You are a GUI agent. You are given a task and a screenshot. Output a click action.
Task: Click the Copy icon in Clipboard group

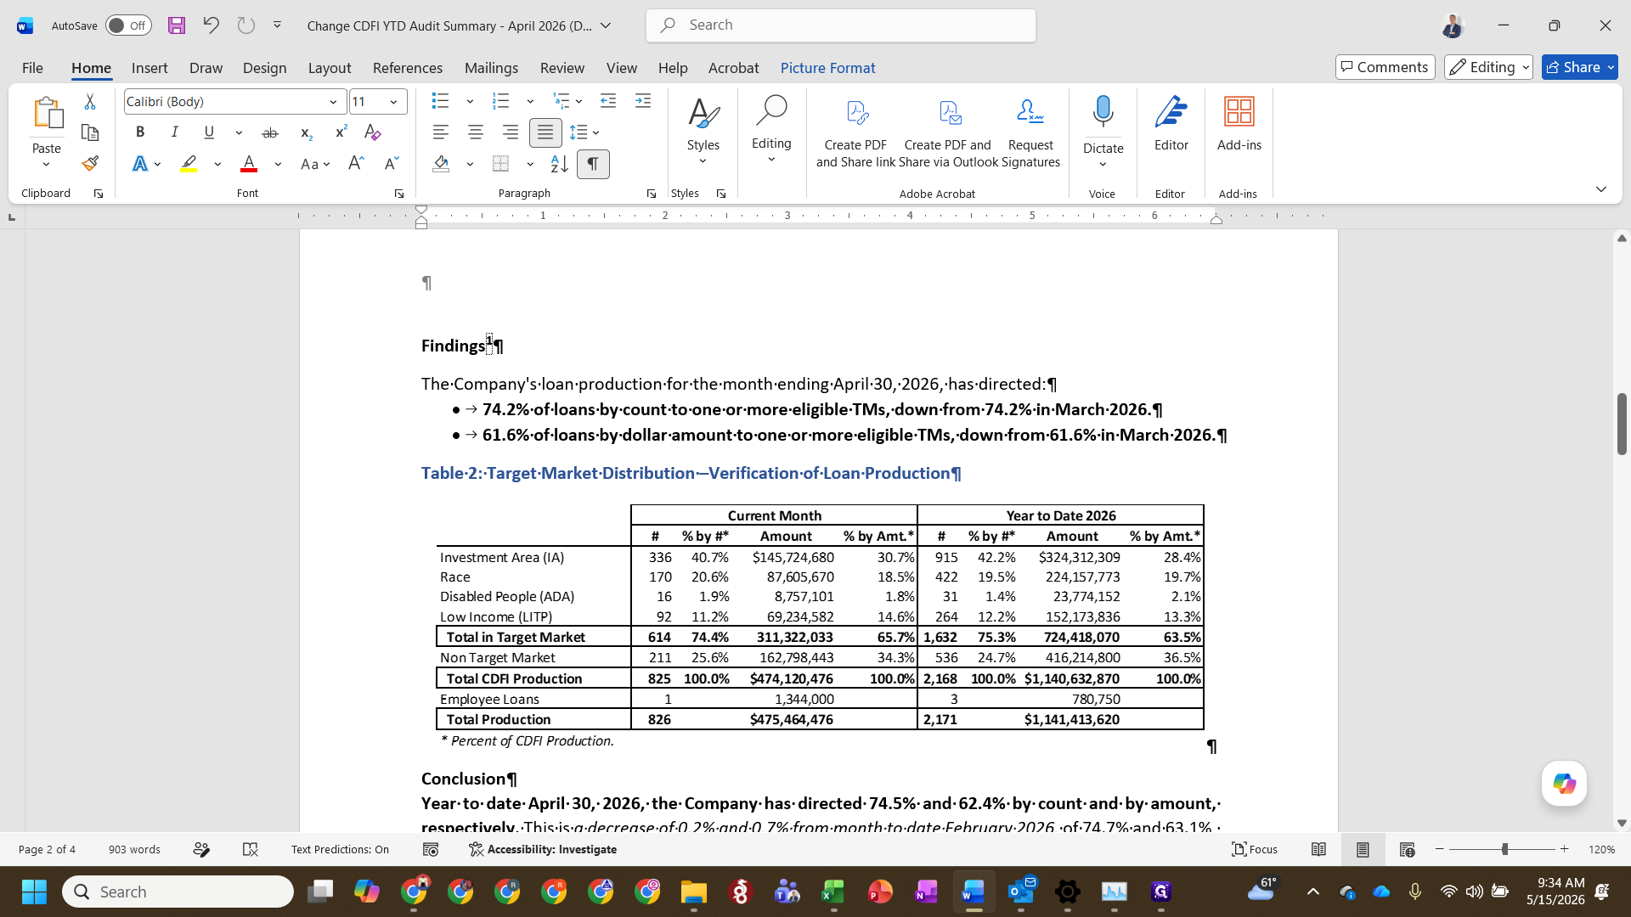pos(90,132)
